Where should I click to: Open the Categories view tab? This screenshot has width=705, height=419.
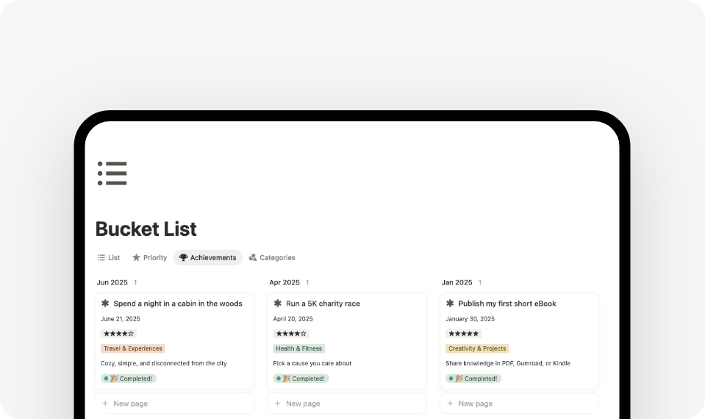(272, 257)
